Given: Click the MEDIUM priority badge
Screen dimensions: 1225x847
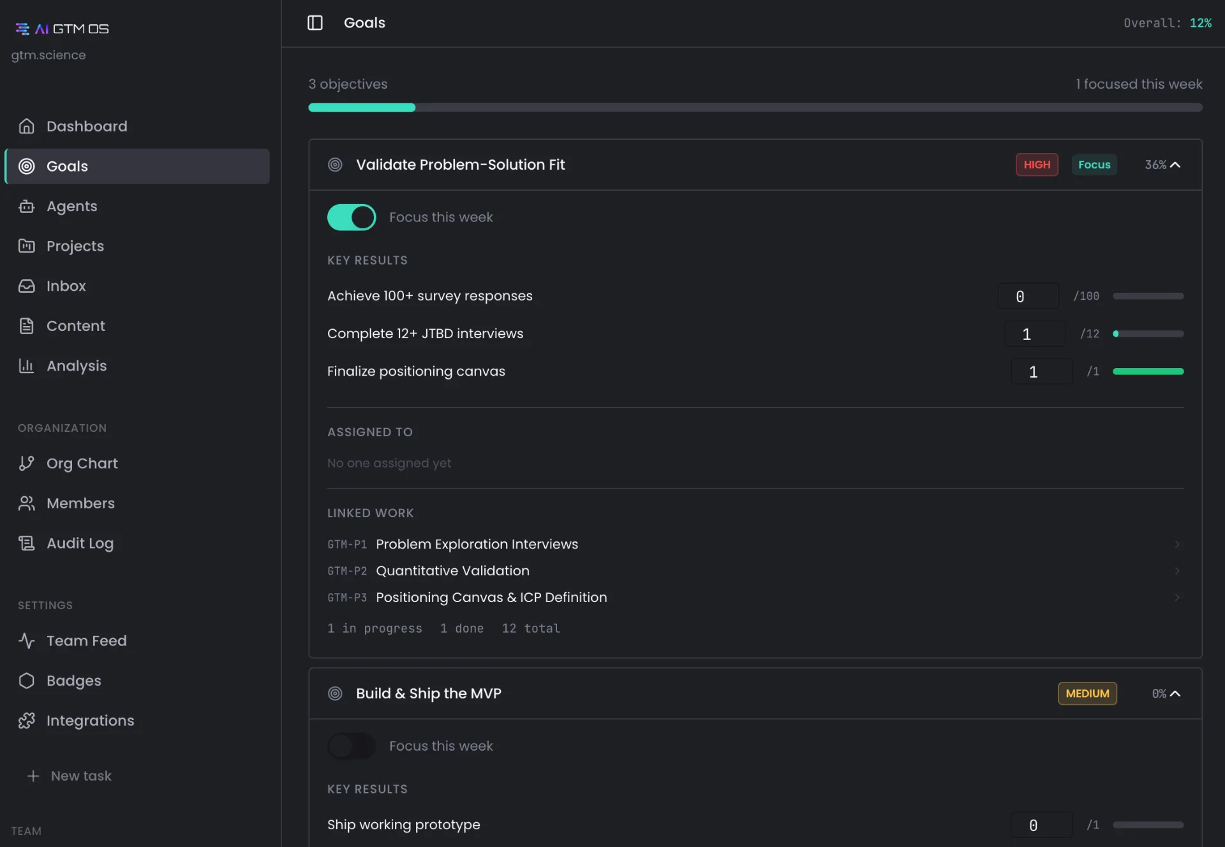Looking at the screenshot, I should [1087, 693].
